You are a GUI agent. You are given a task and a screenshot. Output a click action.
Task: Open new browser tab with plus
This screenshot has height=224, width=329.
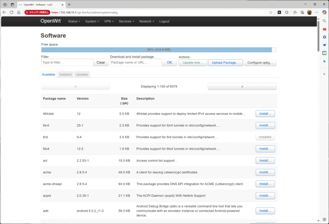69,5
